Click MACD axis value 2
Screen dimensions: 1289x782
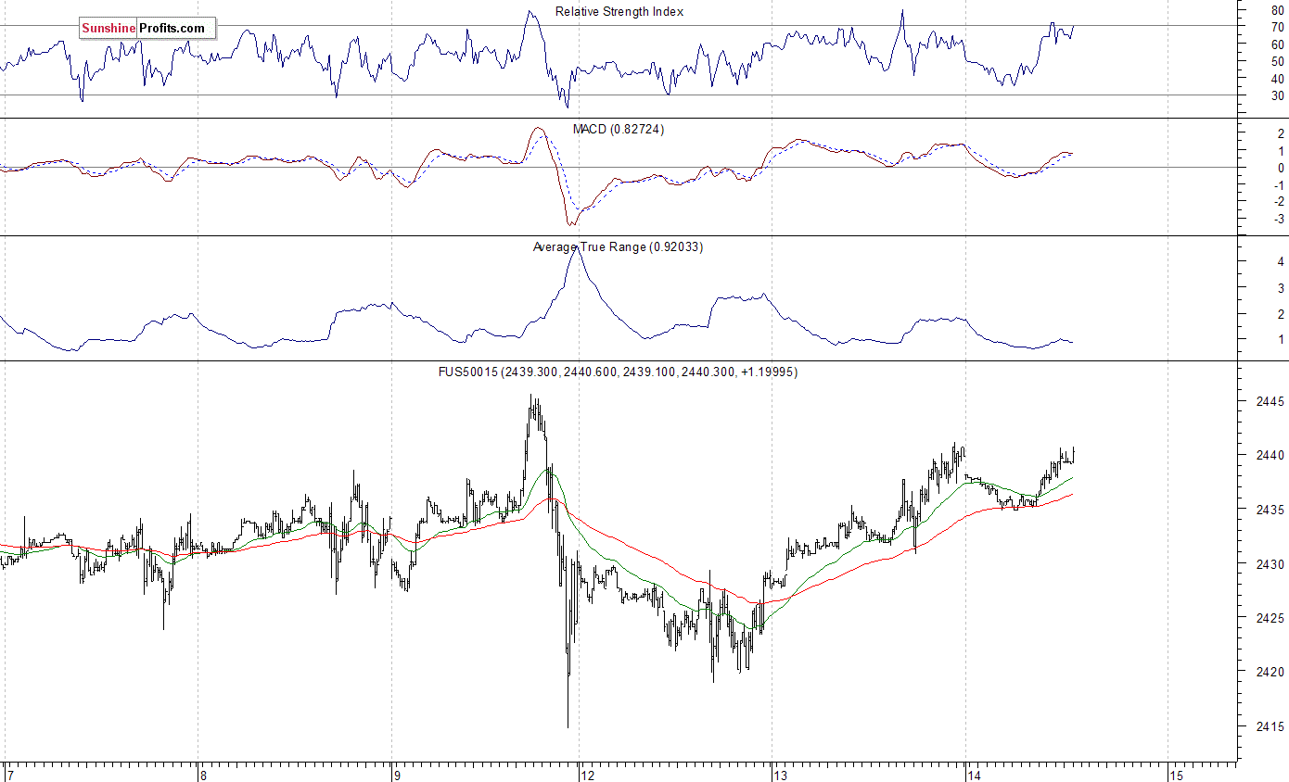pos(1282,134)
